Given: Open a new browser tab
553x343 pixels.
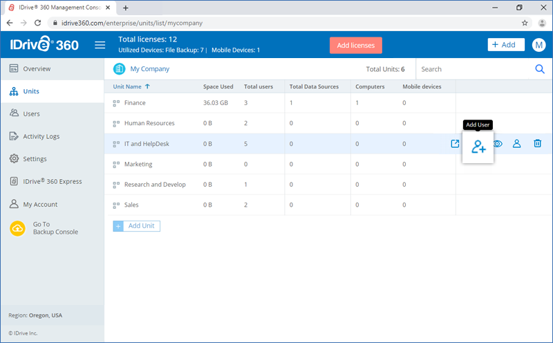Looking at the screenshot, I should coord(126,8).
